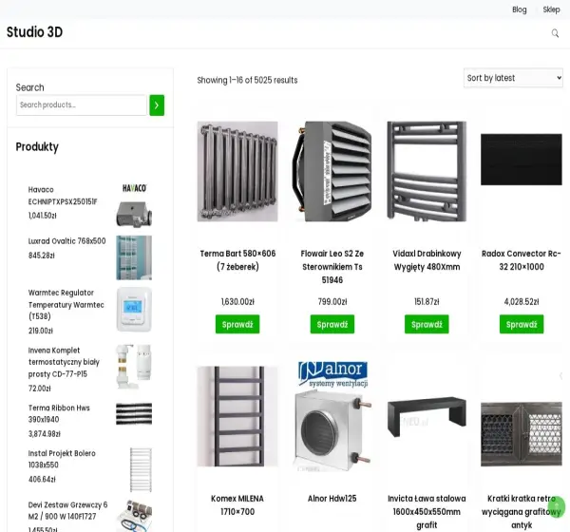Click Luxrad Ovaltic thumbnail in sidebar
570x532 pixels.
134,257
